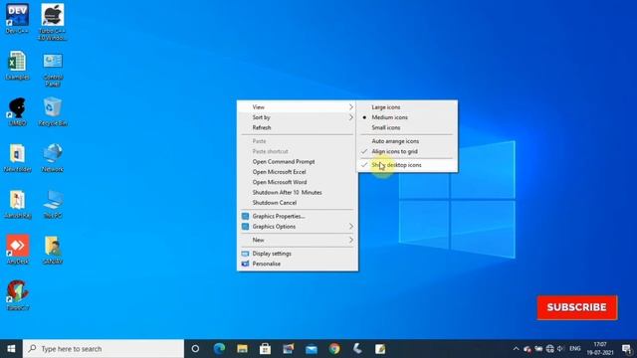
Task: Expand the New submenu arrow
Action: [x=351, y=240]
